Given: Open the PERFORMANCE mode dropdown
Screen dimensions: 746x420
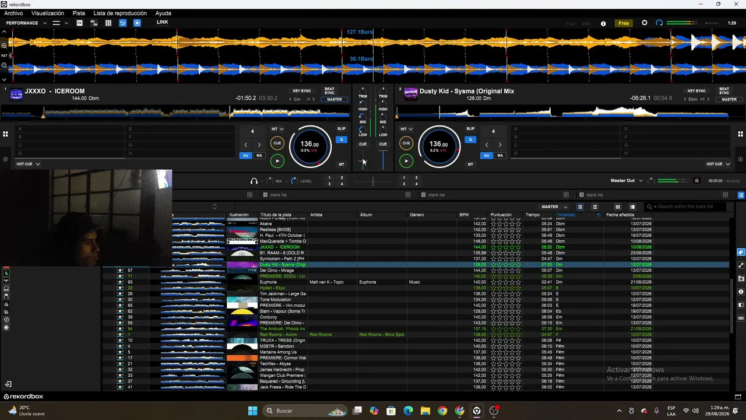Looking at the screenshot, I should click(26, 23).
